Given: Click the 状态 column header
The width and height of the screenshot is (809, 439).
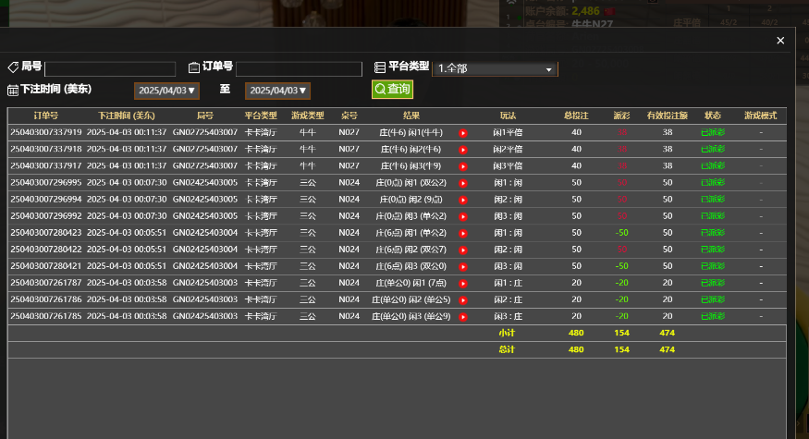Looking at the screenshot, I should tap(713, 116).
